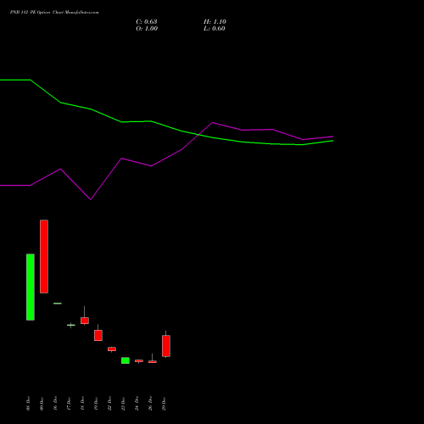This screenshot has width=424, height=424.
Task: Click the close value C: 0.63
Action: [x=147, y=22]
